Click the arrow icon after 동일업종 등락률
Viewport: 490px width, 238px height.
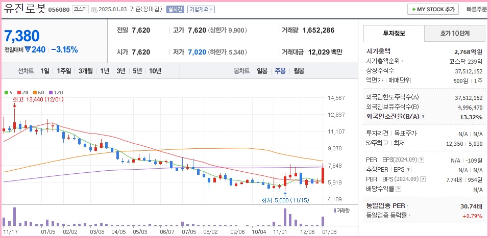[409, 216]
